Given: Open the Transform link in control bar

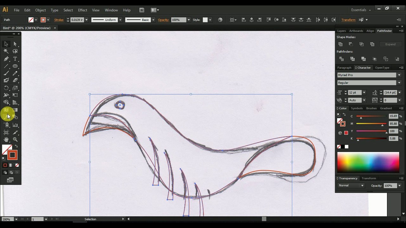Looking at the screenshot, I should (348, 20).
